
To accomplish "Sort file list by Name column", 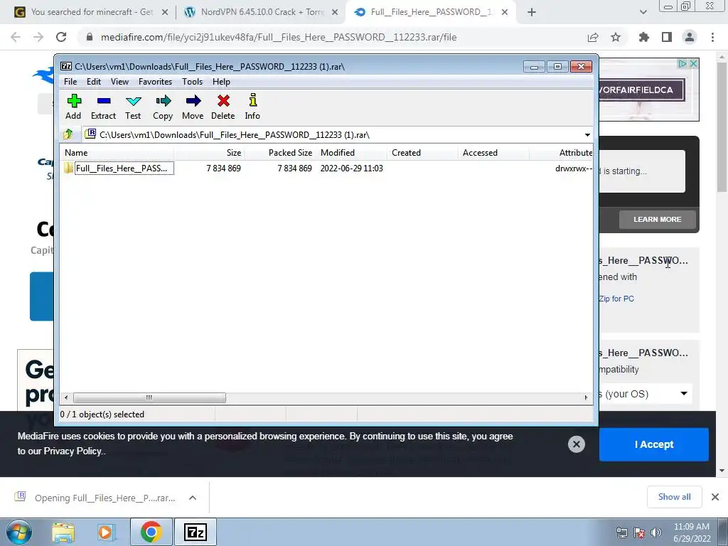I will coord(117,153).
